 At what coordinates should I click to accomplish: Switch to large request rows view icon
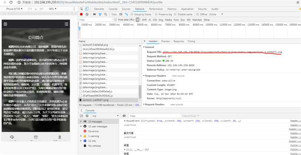point(121,15)
